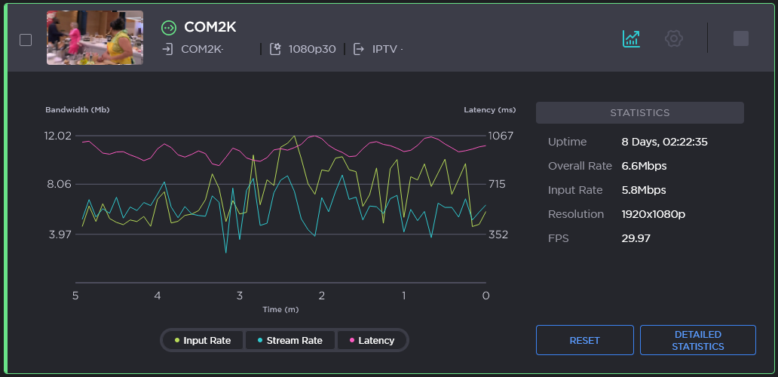Open stream settings gear icon
The width and height of the screenshot is (778, 377).
point(673,38)
